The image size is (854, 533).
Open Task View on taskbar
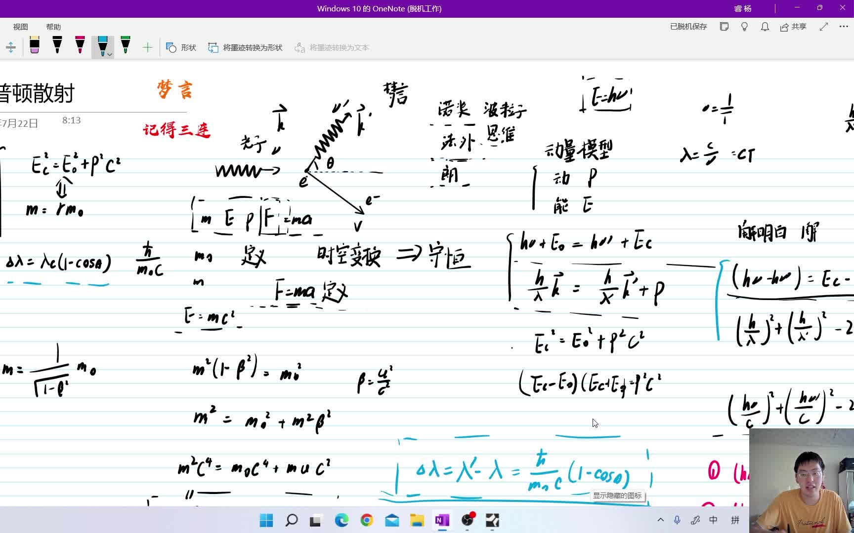tap(315, 520)
